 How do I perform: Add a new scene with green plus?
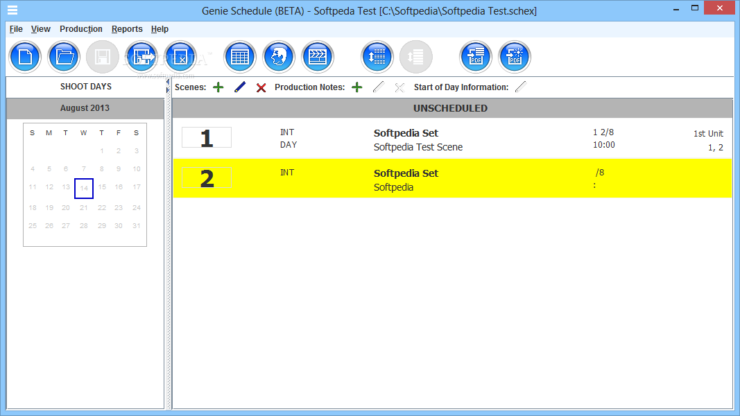218,87
